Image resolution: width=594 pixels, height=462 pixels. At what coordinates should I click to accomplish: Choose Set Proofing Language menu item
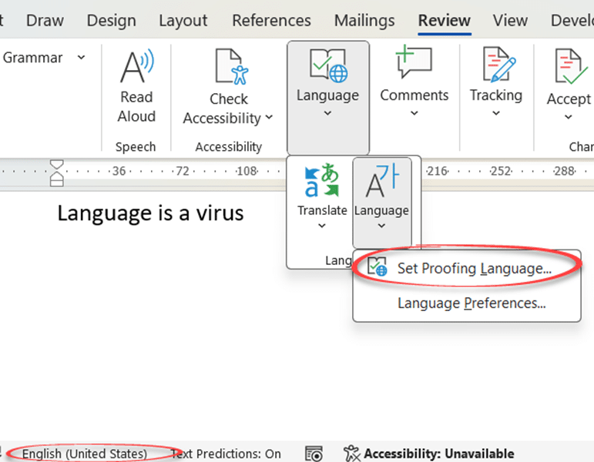(x=474, y=269)
